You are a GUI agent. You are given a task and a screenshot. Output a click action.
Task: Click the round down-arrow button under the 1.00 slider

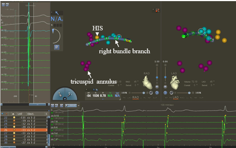(x=157, y=87)
